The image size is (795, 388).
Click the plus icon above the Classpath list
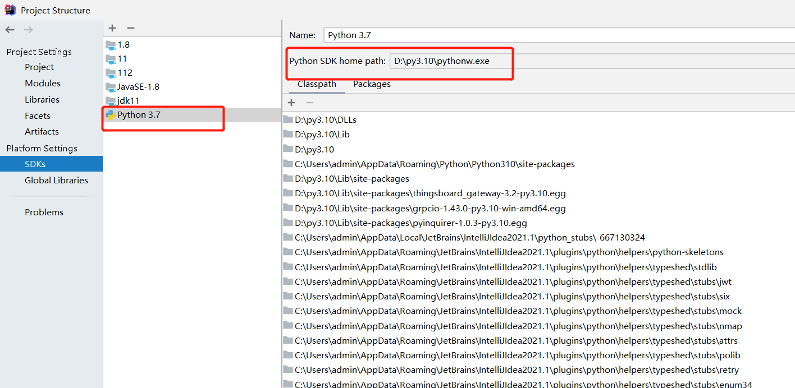[x=291, y=103]
